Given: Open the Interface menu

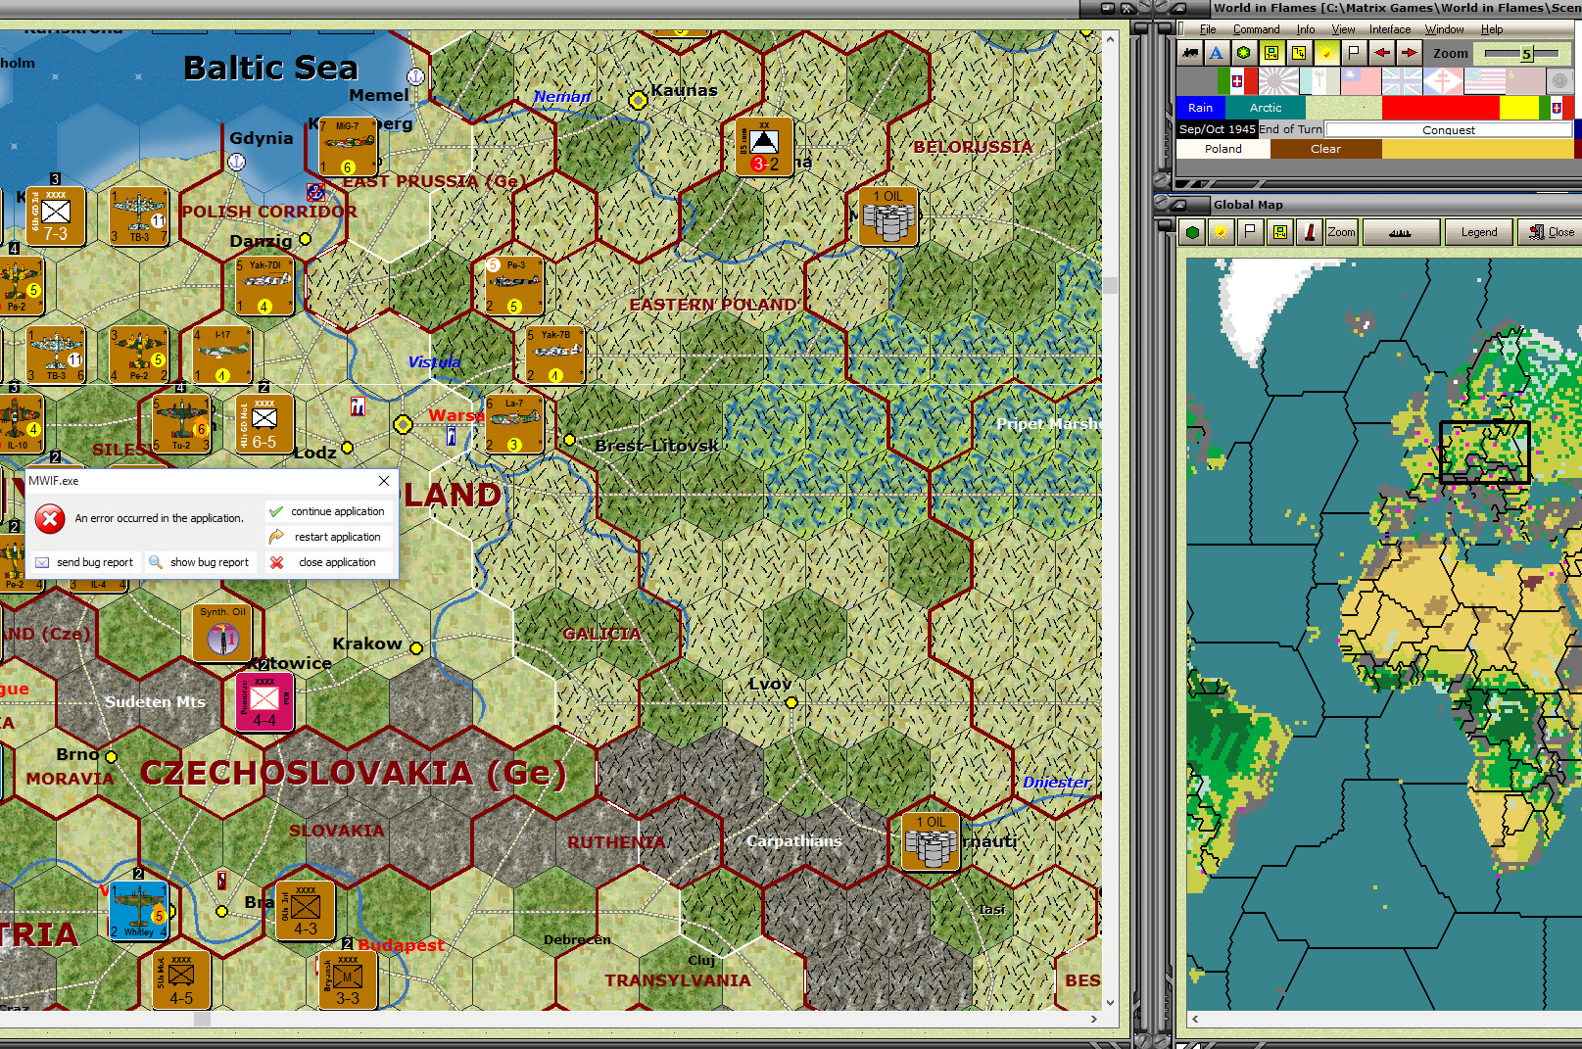Looking at the screenshot, I should [1390, 29].
